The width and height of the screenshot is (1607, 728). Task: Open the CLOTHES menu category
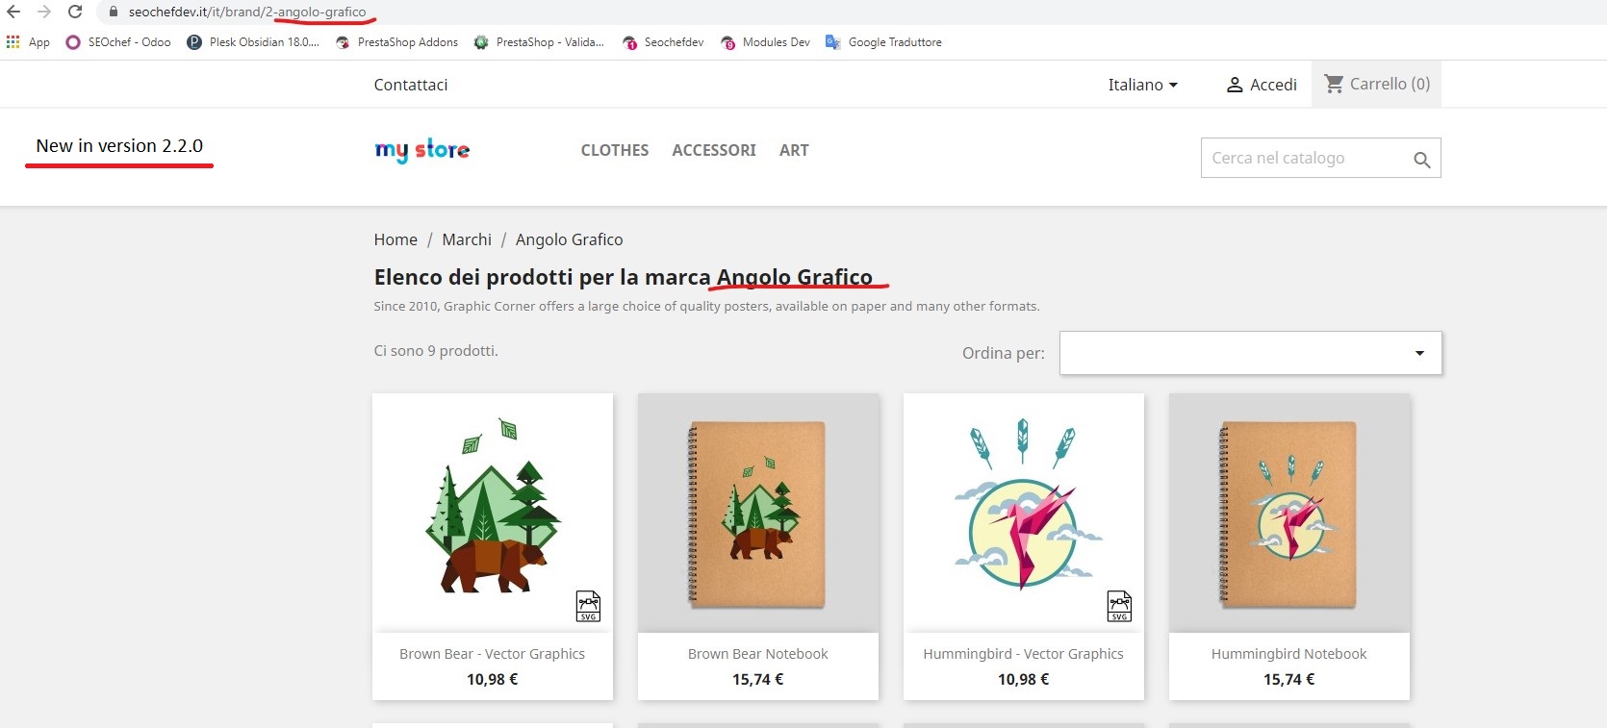[x=615, y=150]
